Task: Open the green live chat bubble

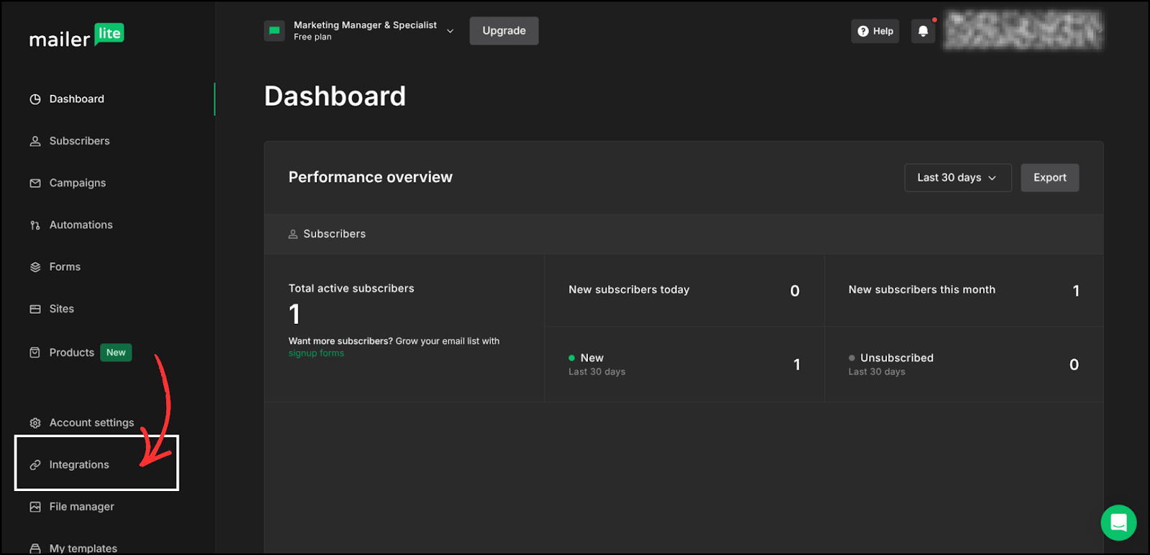Action: [x=1118, y=523]
